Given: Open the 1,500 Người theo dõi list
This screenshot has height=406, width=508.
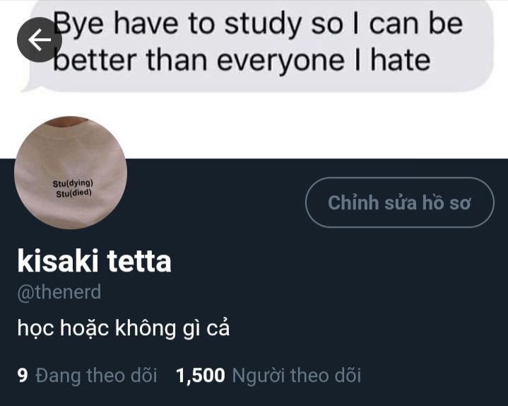Looking at the screenshot, I should (x=268, y=376).
